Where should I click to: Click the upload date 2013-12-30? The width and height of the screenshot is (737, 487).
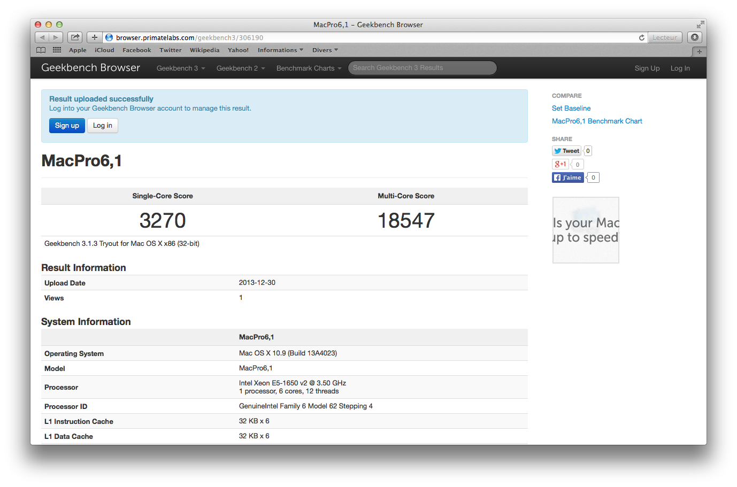coord(257,282)
